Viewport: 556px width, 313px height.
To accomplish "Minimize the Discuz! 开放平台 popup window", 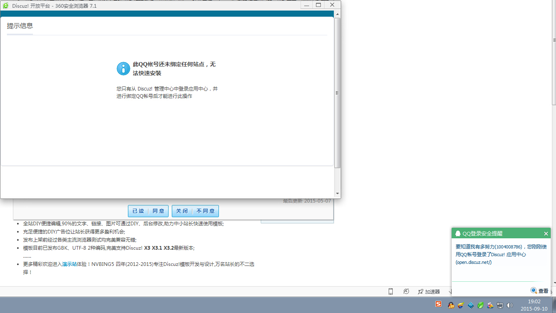I will click(307, 5).
